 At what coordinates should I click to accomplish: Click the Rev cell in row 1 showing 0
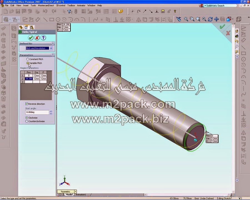click(29, 76)
